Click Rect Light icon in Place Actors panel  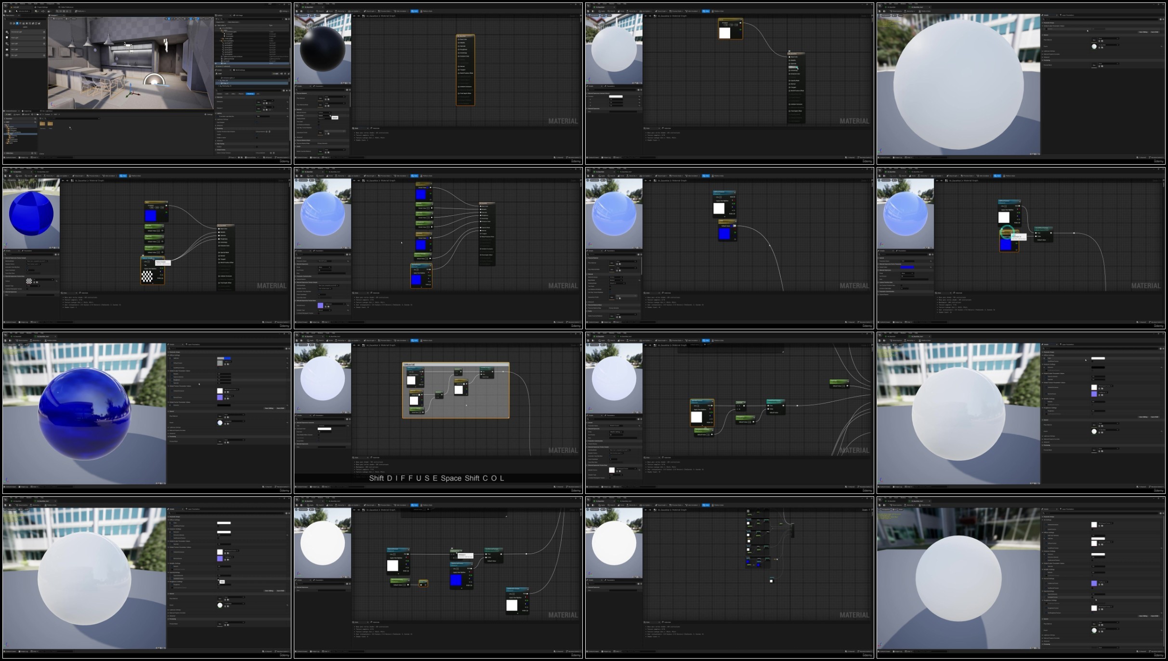[7, 50]
